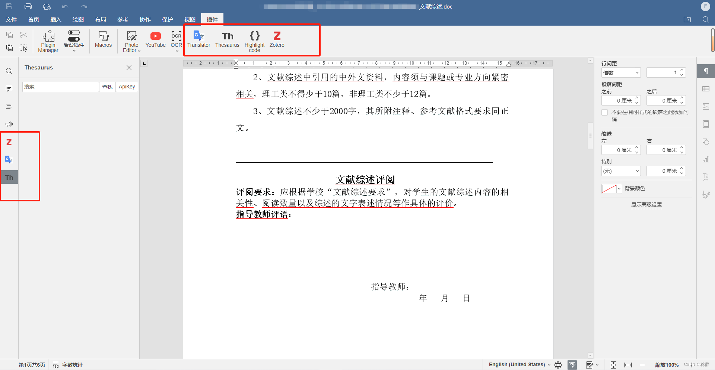This screenshot has width=715, height=370.
Task: Click the select all icon
Action: (x=23, y=48)
